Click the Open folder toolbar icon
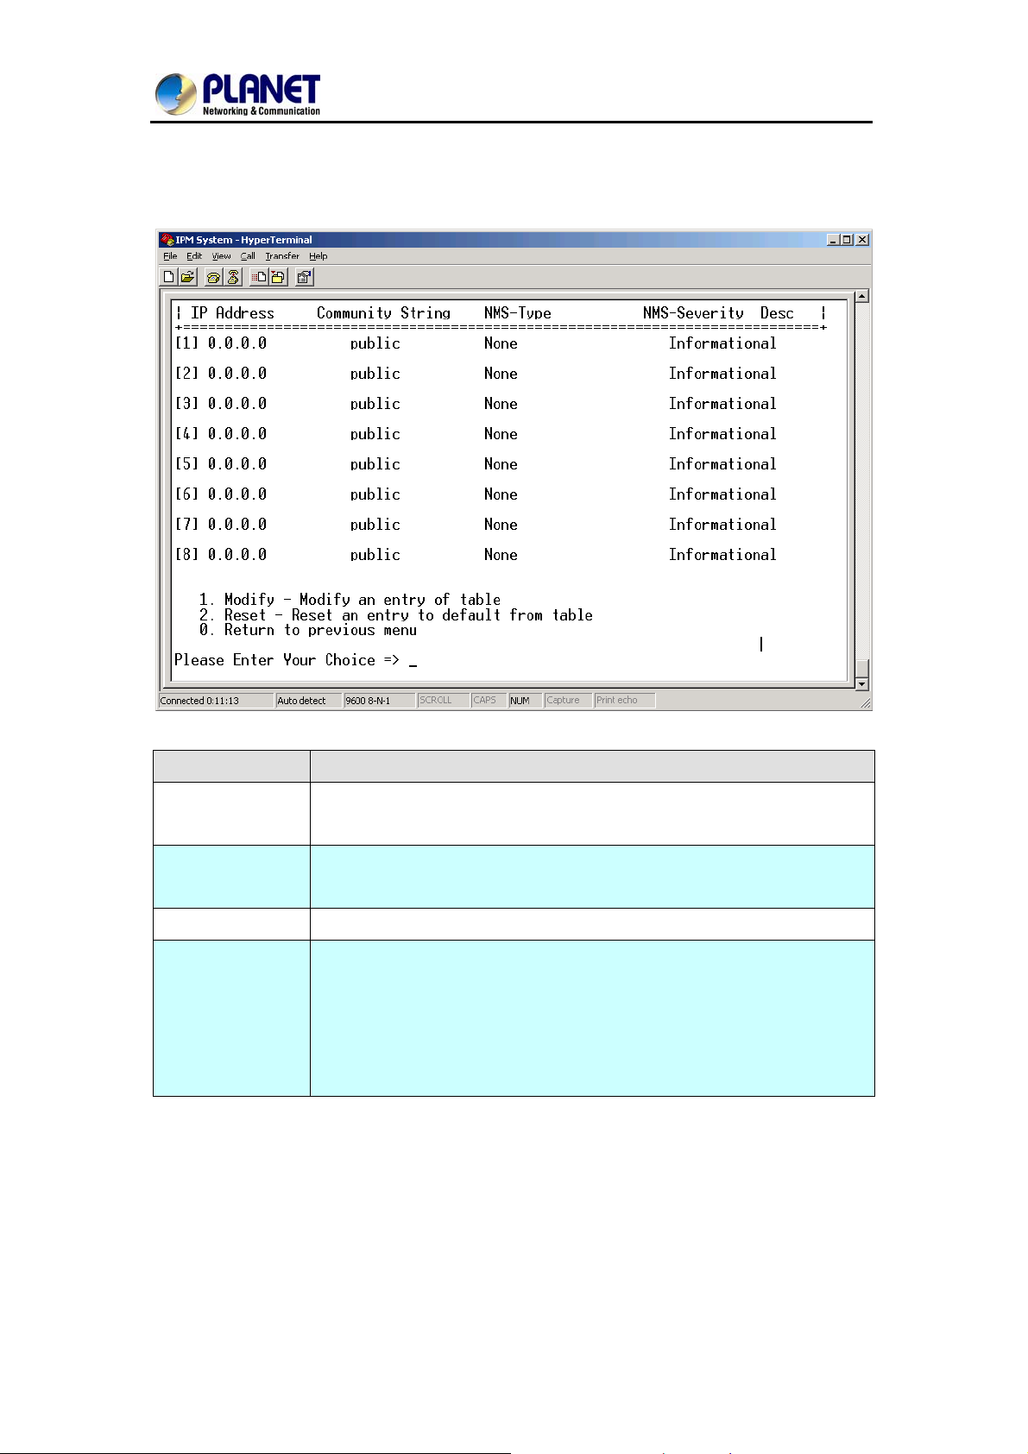The image size is (1028, 1454). click(187, 277)
